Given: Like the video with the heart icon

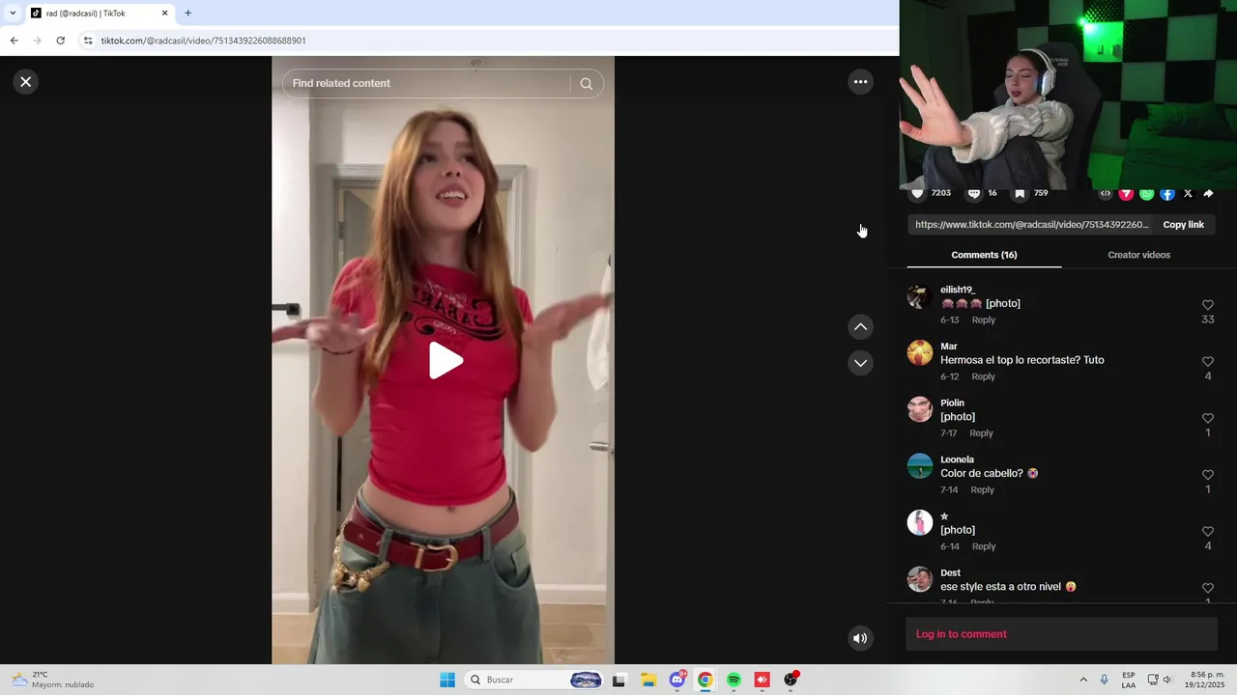Looking at the screenshot, I should 917,193.
